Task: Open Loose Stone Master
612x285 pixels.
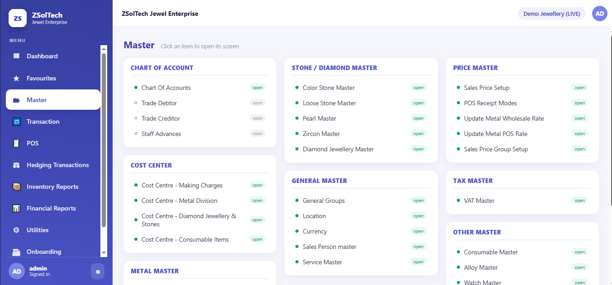Action: [361, 103]
